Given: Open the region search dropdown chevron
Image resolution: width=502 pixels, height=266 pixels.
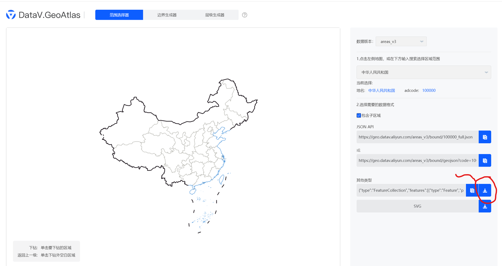Looking at the screenshot, I should click(x=486, y=72).
